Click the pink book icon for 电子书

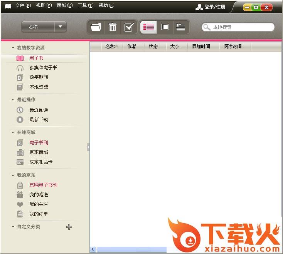20,58
